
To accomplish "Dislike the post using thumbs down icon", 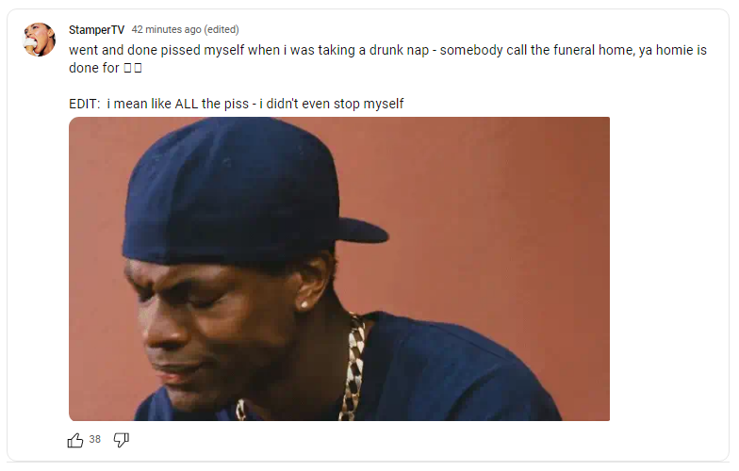I will tap(121, 440).
